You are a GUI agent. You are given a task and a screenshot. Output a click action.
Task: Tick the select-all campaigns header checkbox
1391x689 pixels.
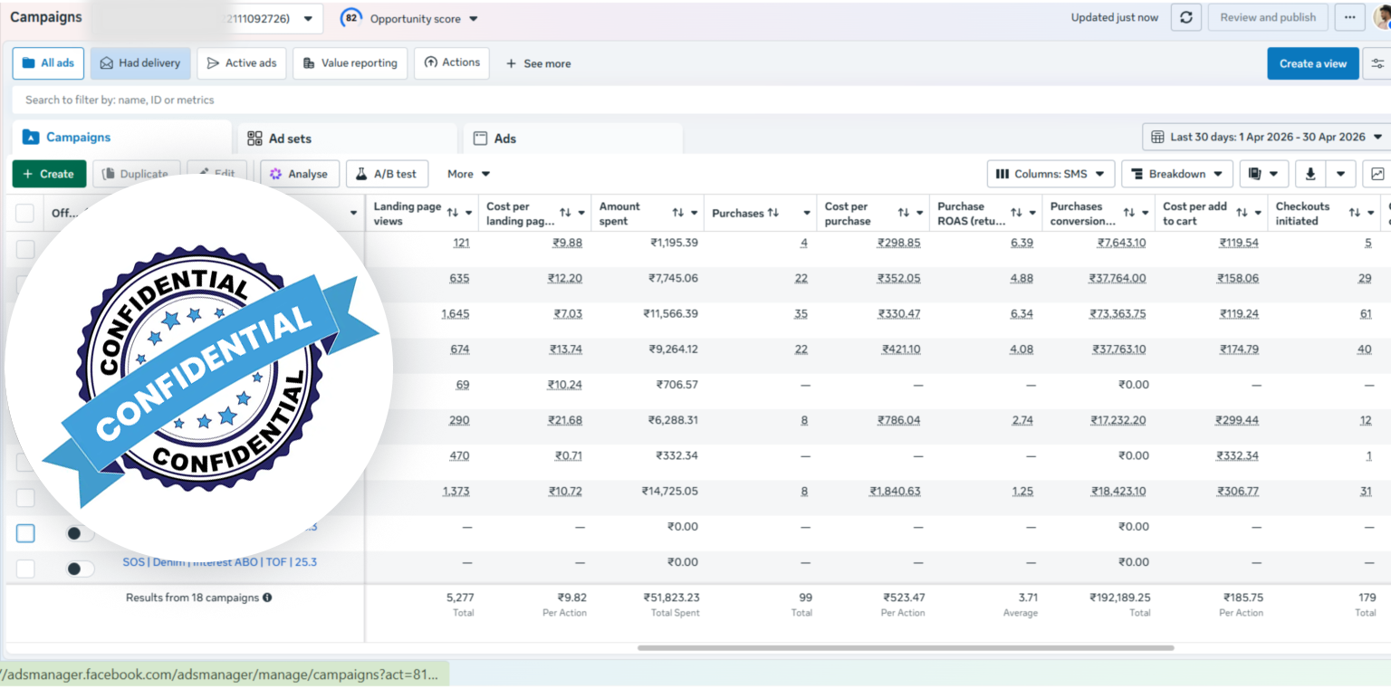(x=25, y=214)
